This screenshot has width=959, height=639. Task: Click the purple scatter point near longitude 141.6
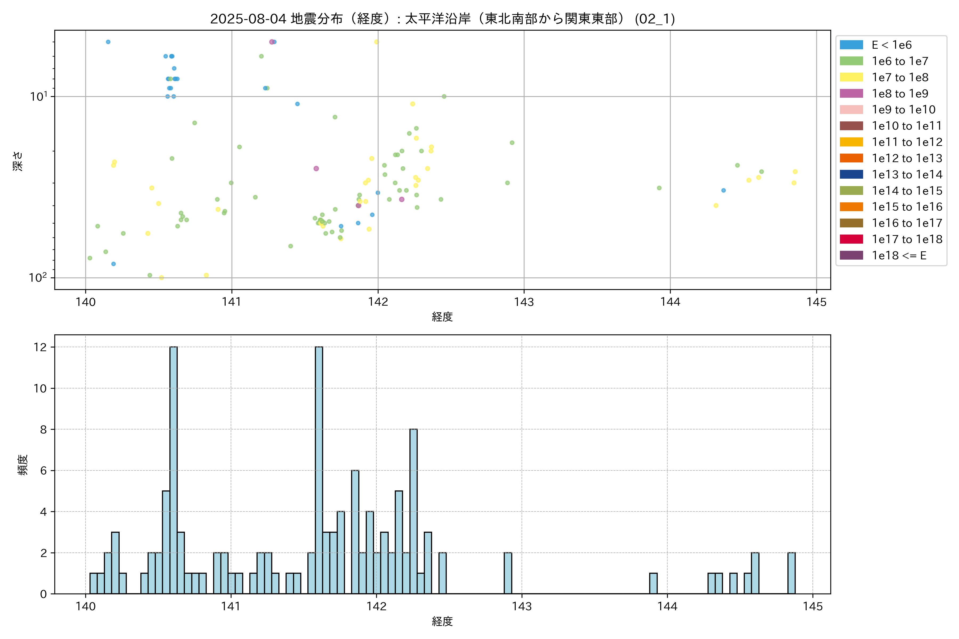(316, 168)
